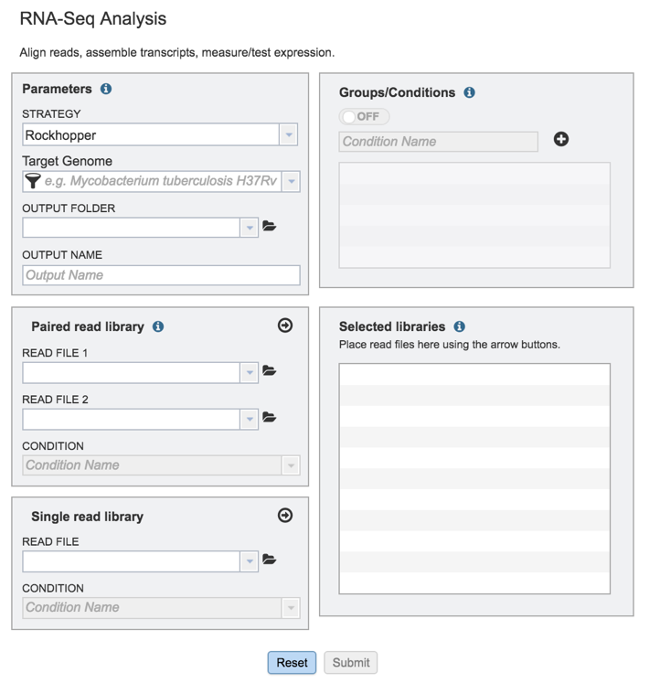Open the Strategy dropdown showing Rockhopper
The height and width of the screenshot is (694, 660).
tap(289, 135)
